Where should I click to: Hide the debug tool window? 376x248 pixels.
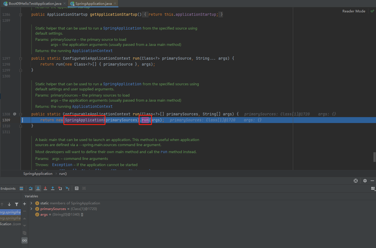pos(372,181)
